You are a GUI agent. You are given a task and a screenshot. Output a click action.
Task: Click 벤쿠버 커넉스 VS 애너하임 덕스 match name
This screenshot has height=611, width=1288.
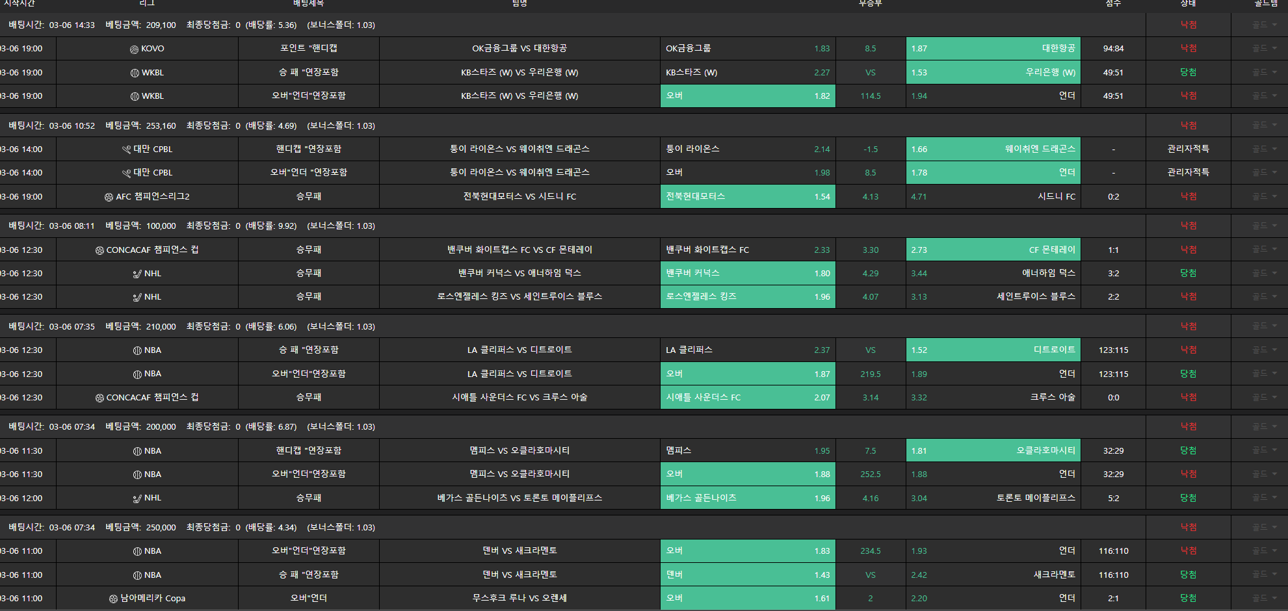tap(519, 273)
